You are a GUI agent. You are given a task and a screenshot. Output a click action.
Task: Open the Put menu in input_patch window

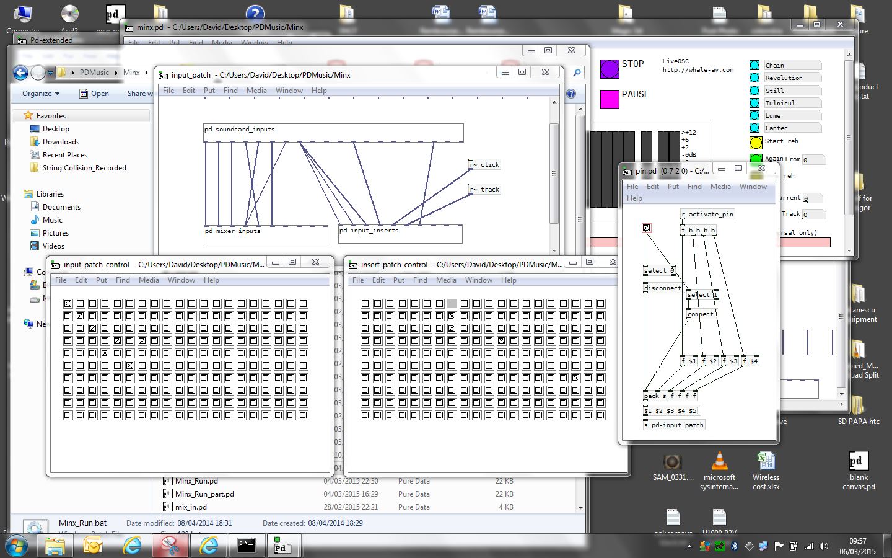click(x=209, y=91)
